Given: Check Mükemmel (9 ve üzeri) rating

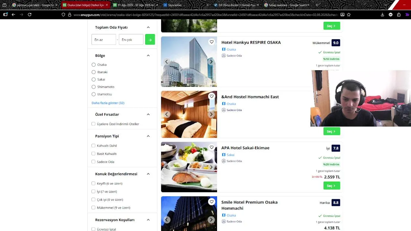Looking at the screenshot, I should tap(93, 208).
